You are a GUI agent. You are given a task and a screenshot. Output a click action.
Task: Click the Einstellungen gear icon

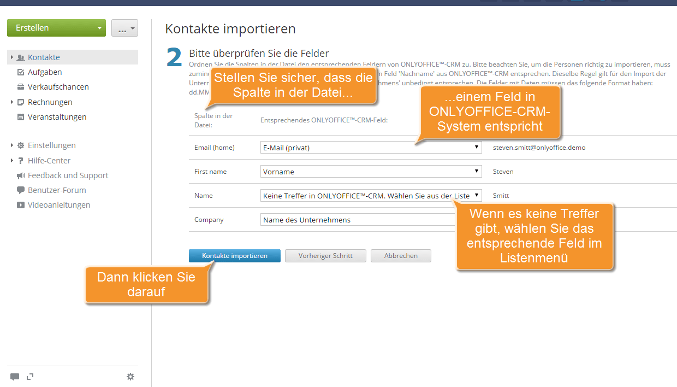coord(21,145)
